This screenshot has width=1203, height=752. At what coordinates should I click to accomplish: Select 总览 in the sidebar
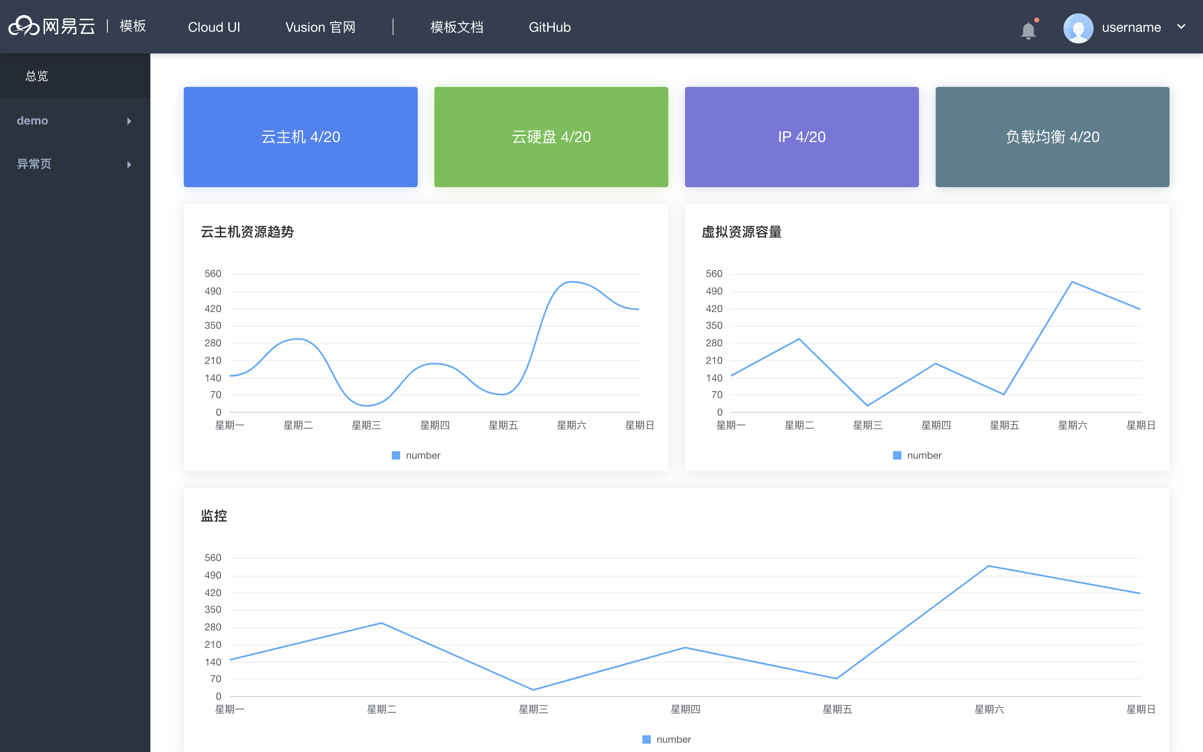(x=37, y=76)
